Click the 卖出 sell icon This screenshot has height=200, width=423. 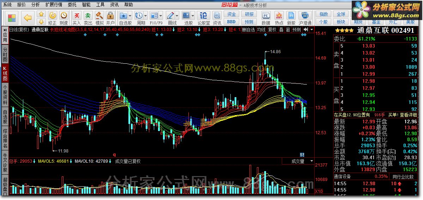coord(88,18)
